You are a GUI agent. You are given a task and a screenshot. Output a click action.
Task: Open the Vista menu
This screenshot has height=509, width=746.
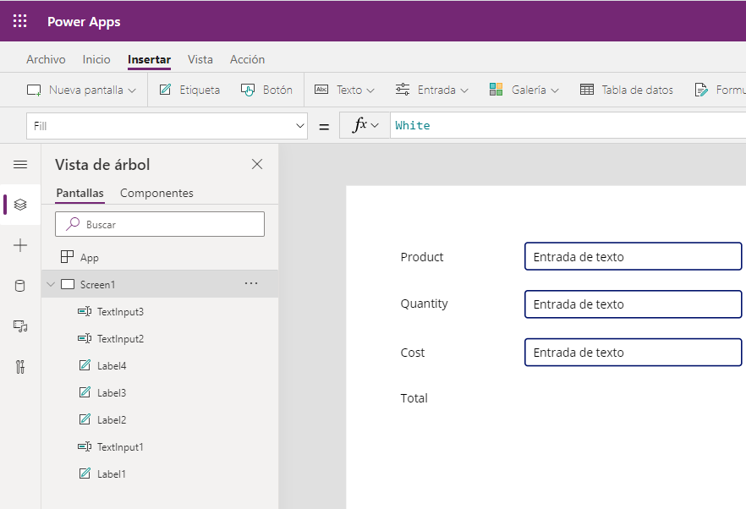pyautogui.click(x=200, y=59)
